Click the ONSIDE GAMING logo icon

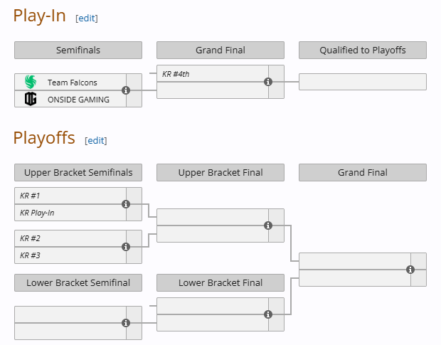coord(31,99)
